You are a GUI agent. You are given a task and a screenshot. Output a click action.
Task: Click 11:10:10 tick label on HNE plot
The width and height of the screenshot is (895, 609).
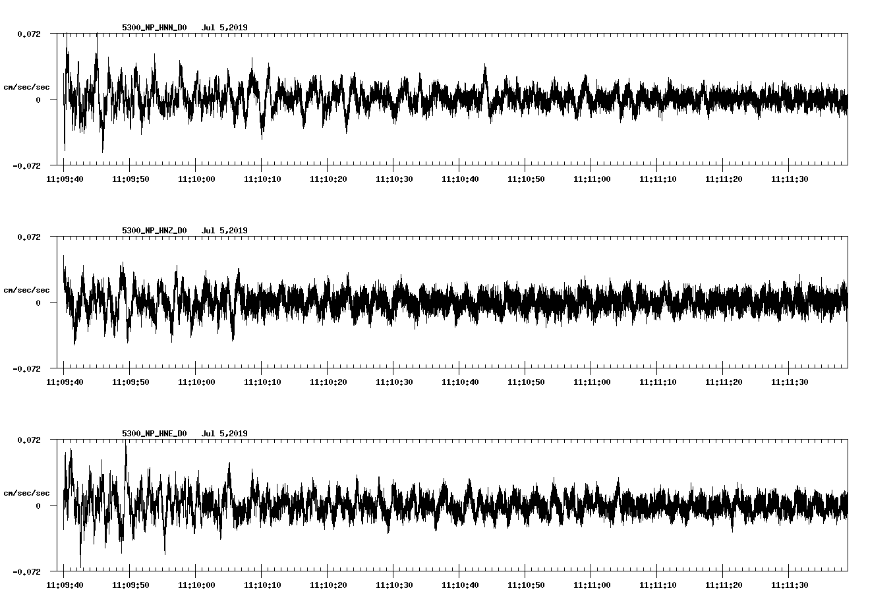click(262, 585)
